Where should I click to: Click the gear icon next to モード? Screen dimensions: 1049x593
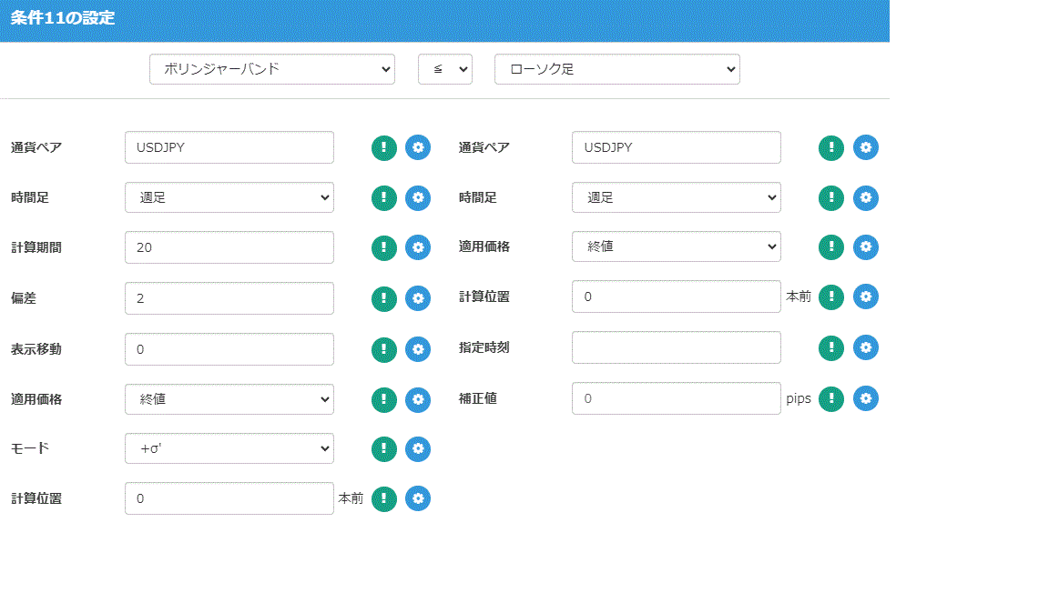418,448
